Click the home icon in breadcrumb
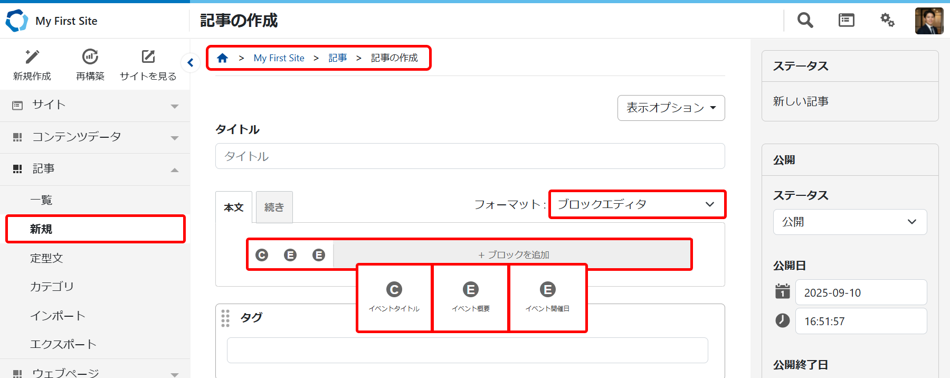Screen dimensions: 950x378 (223, 58)
